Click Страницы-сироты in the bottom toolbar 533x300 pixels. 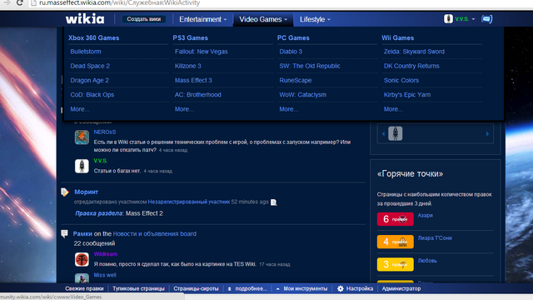click(196, 288)
